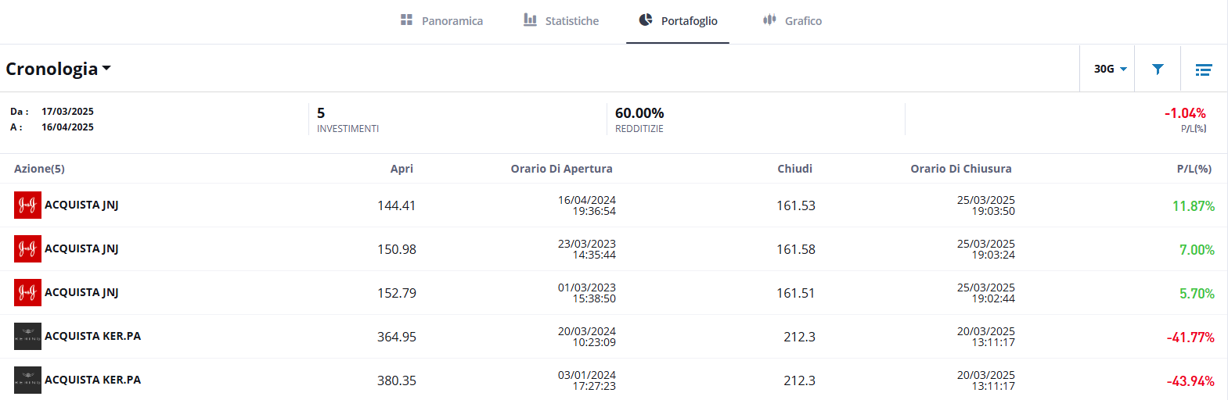Click closing time 25/03/2025 19:03:50
1228x400 pixels.
[x=986, y=205]
